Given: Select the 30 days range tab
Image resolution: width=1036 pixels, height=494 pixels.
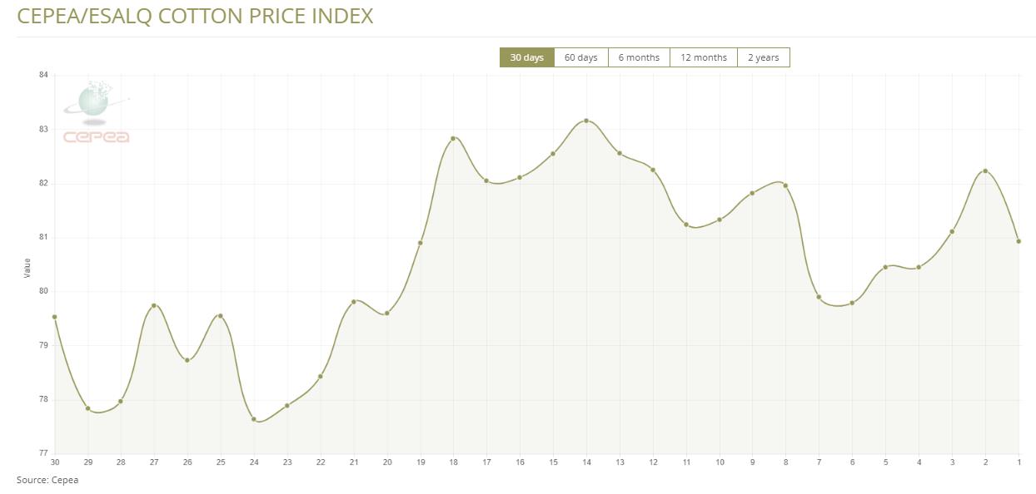Looking at the screenshot, I should click(526, 57).
